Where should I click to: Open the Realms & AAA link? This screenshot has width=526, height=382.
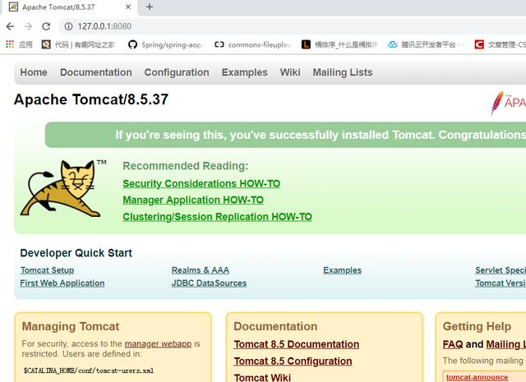tap(201, 270)
